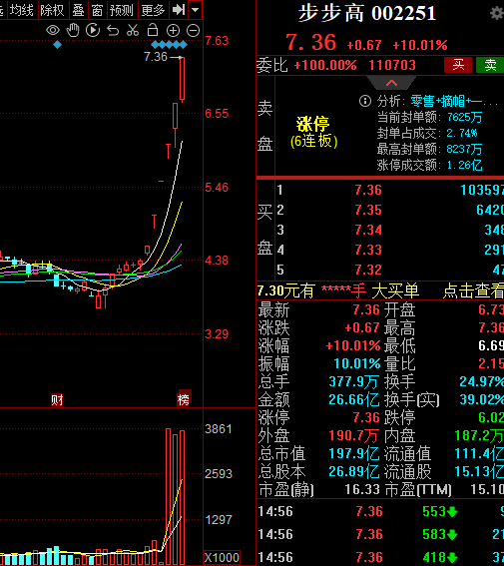Collapse the sell panel with the red chevron
504x566 pixels.
391,83
